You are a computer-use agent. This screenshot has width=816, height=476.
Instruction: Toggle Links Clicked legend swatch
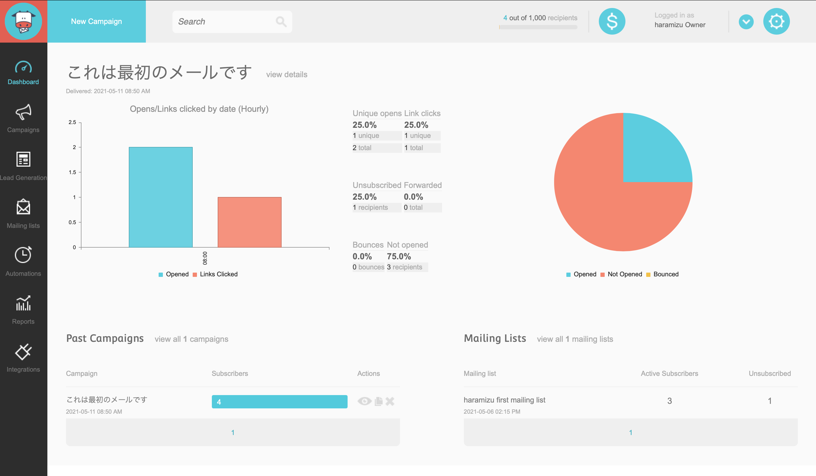[195, 274]
